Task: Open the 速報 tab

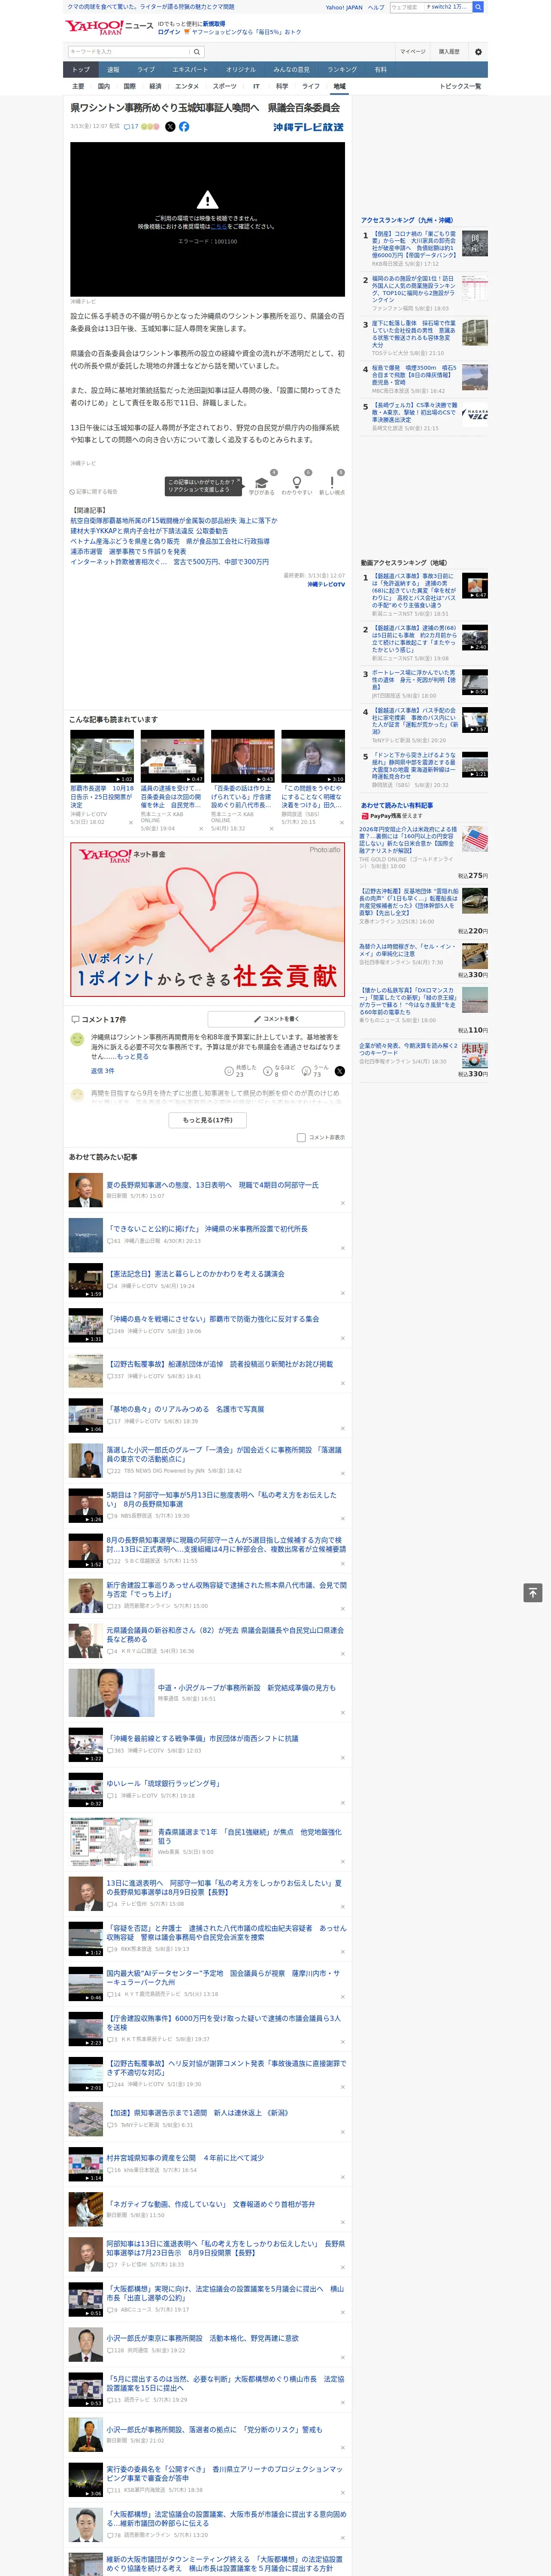Action: pos(113,70)
